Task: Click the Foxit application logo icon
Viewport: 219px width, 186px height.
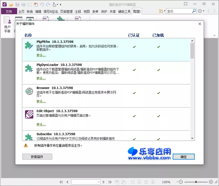Action: pyautogui.click(x=5, y=4)
